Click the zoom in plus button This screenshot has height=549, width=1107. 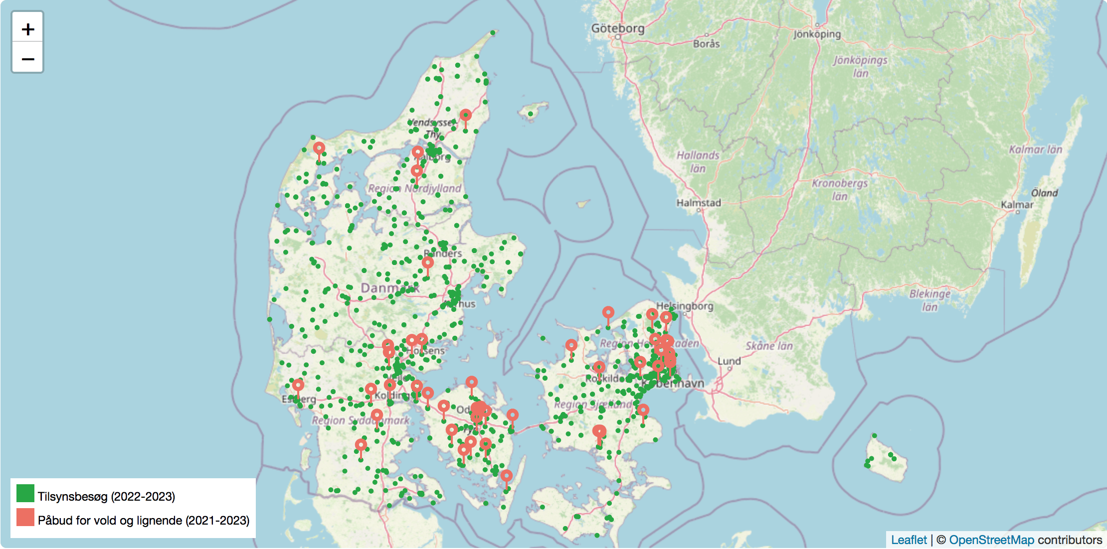coord(28,29)
